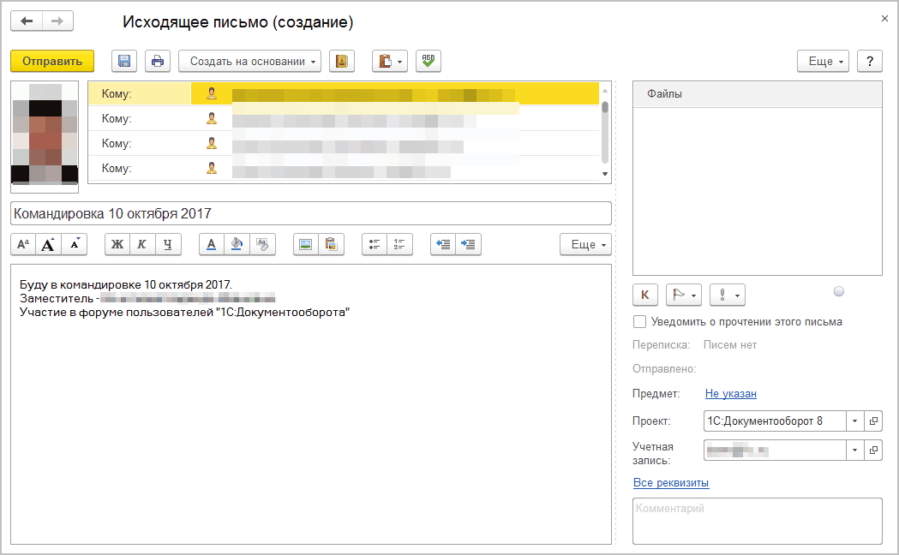Paste image from clipboard icon

pyautogui.click(x=332, y=245)
